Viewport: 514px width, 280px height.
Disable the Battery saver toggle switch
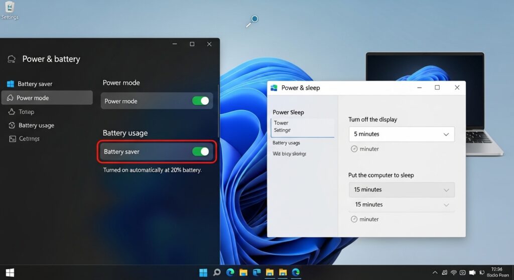coord(201,152)
